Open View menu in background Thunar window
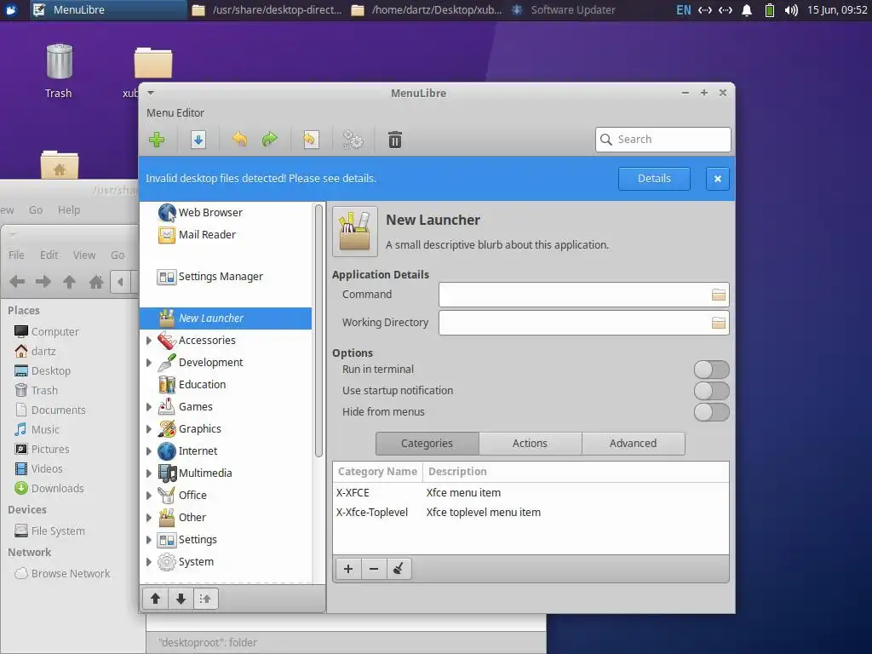The image size is (872, 654). pyautogui.click(x=84, y=255)
